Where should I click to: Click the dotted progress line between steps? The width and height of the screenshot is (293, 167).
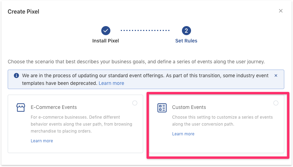coord(145,31)
